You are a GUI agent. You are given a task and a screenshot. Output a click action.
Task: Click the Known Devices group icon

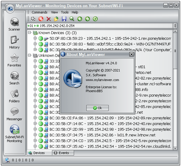pos(35,33)
